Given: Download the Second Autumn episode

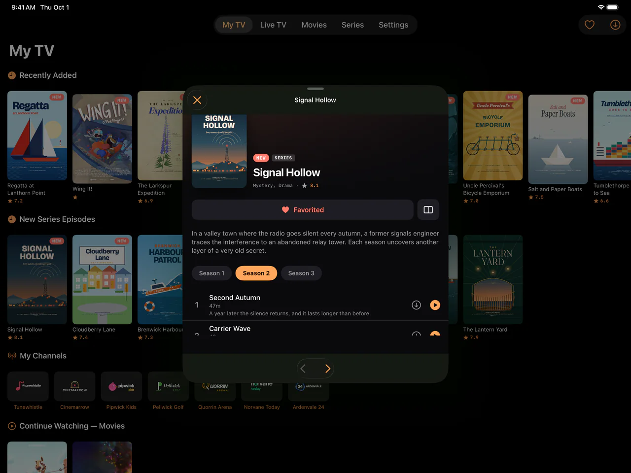Looking at the screenshot, I should pyautogui.click(x=416, y=305).
